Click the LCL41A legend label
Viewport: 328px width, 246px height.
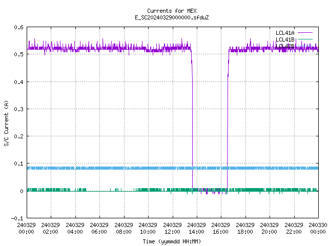285,33
